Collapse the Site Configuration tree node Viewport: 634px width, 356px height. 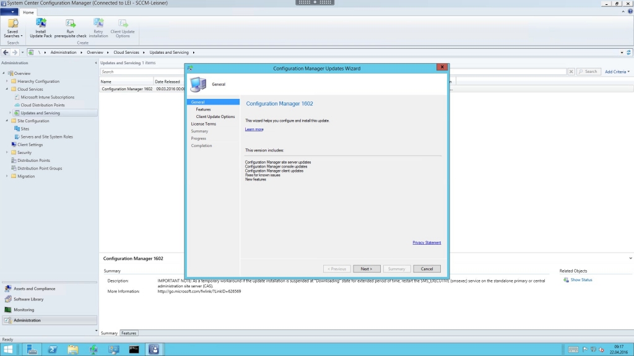click(7, 121)
